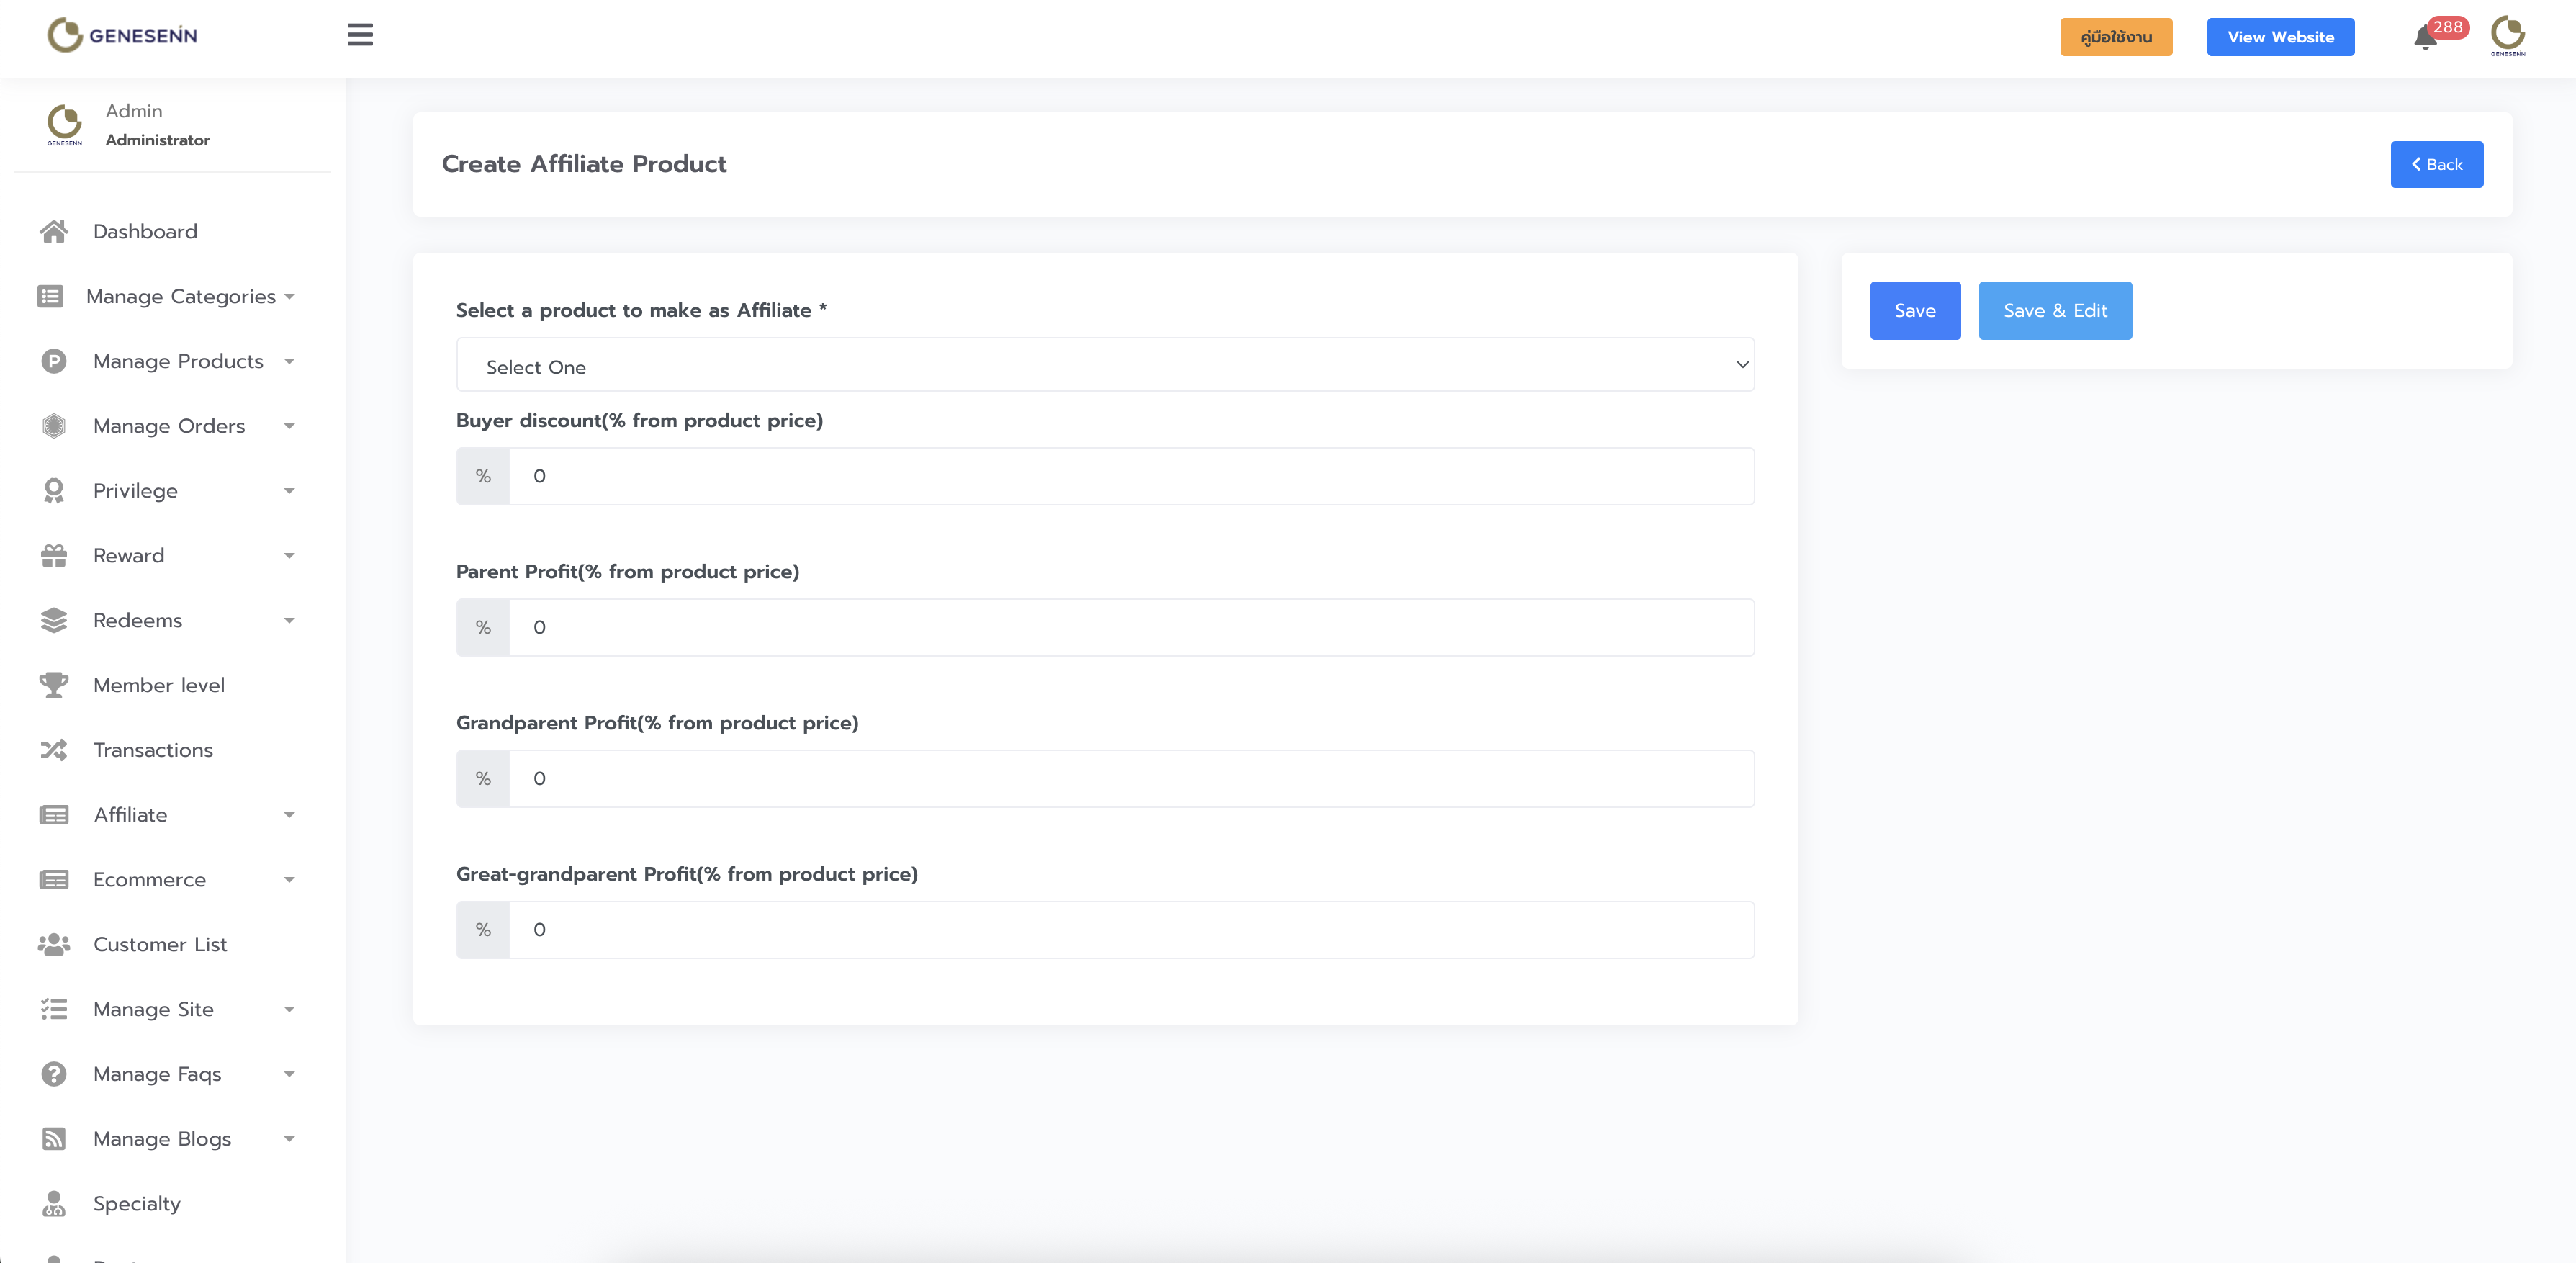2576x1263 pixels.
Task: Click the Member level trophy icon
Action: click(54, 685)
